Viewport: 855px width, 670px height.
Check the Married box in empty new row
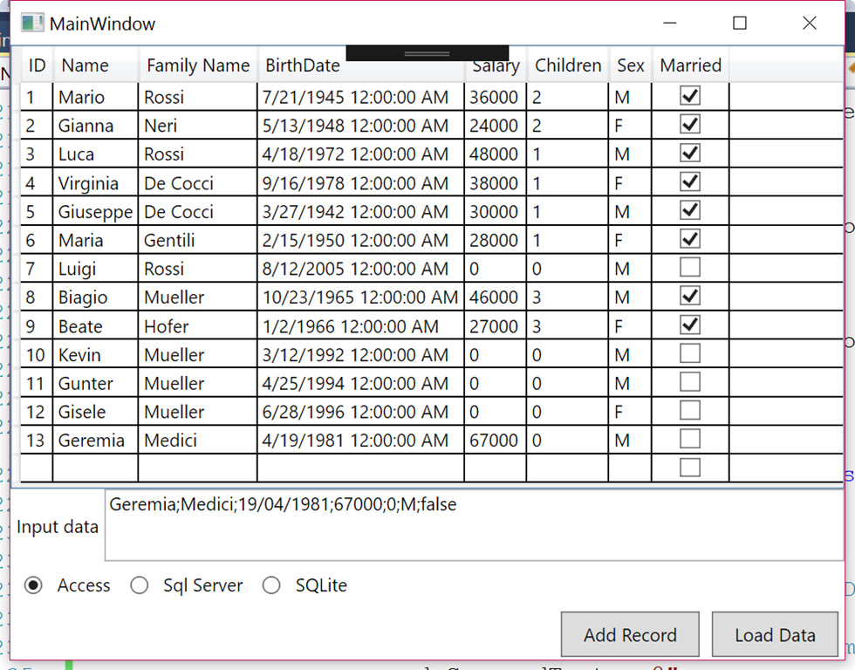690,468
